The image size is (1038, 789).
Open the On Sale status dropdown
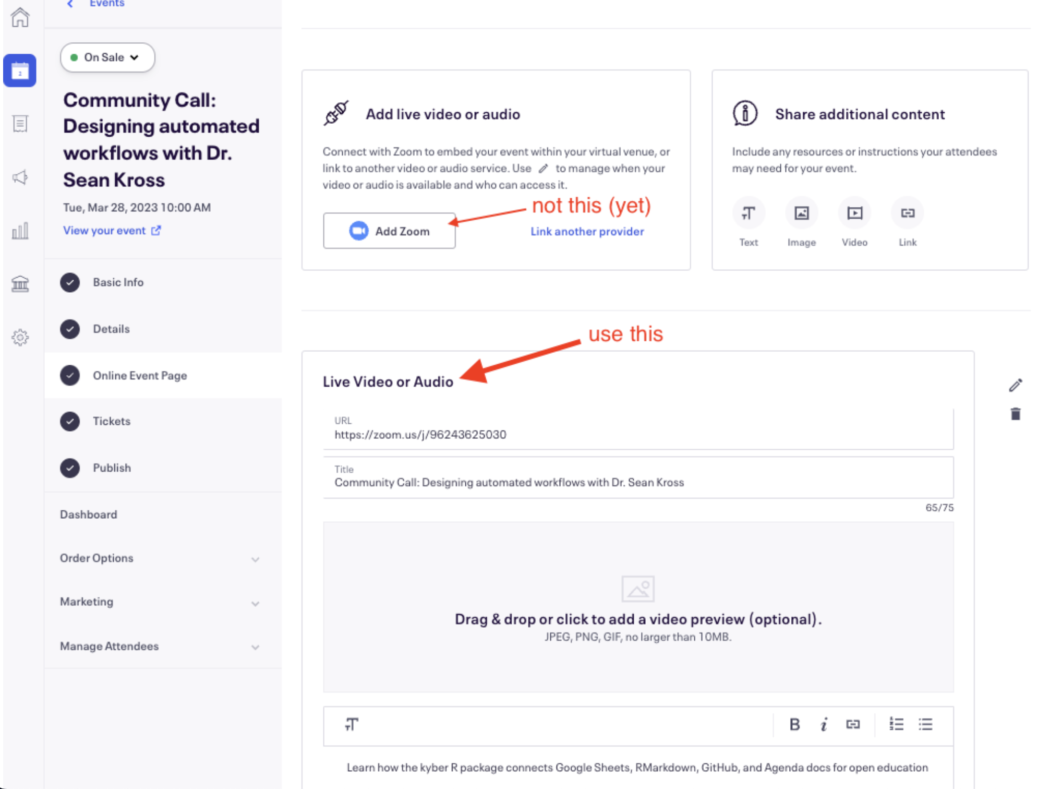[x=107, y=57]
